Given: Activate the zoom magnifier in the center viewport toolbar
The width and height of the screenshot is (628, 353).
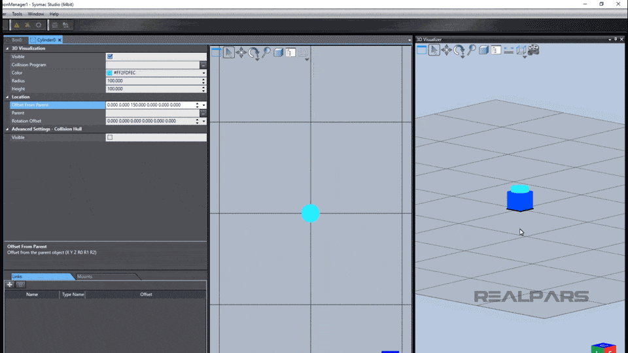Looking at the screenshot, I should [x=266, y=52].
